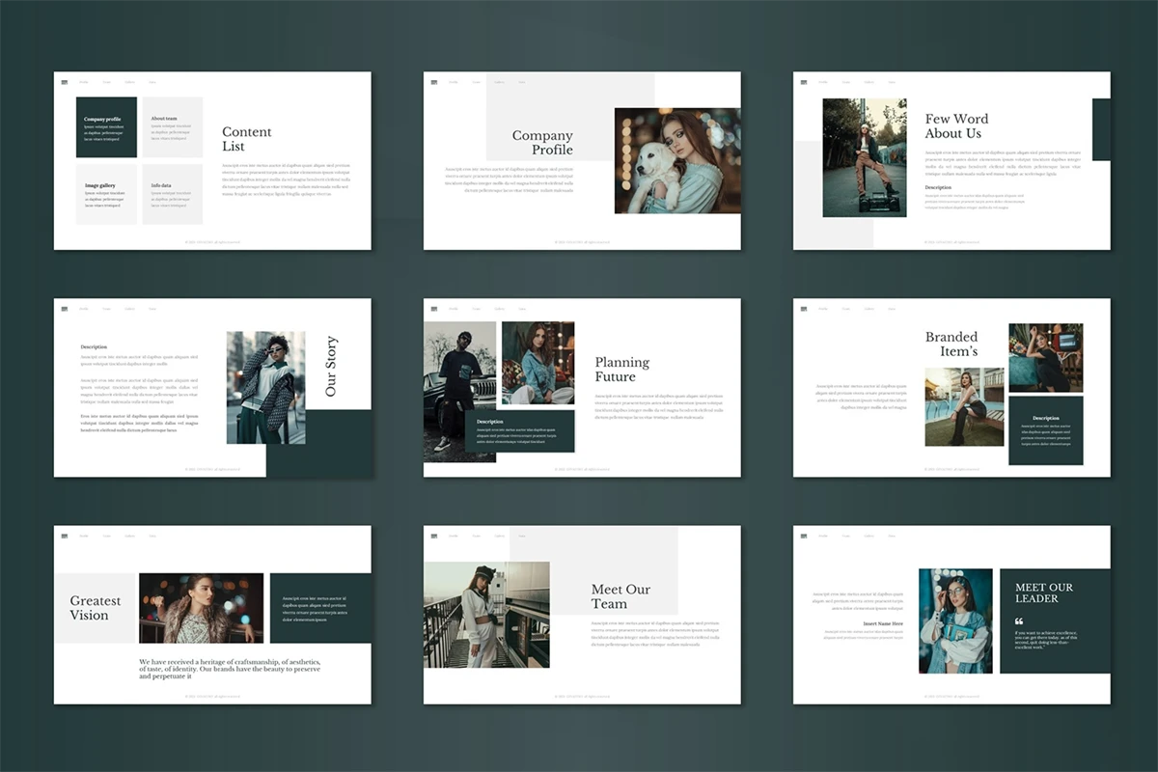Click the logo icon on Our Story slide
The height and width of the screenshot is (772, 1158).
(x=65, y=309)
